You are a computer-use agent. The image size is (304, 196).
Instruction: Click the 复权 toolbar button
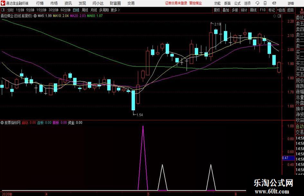coord(217,10)
